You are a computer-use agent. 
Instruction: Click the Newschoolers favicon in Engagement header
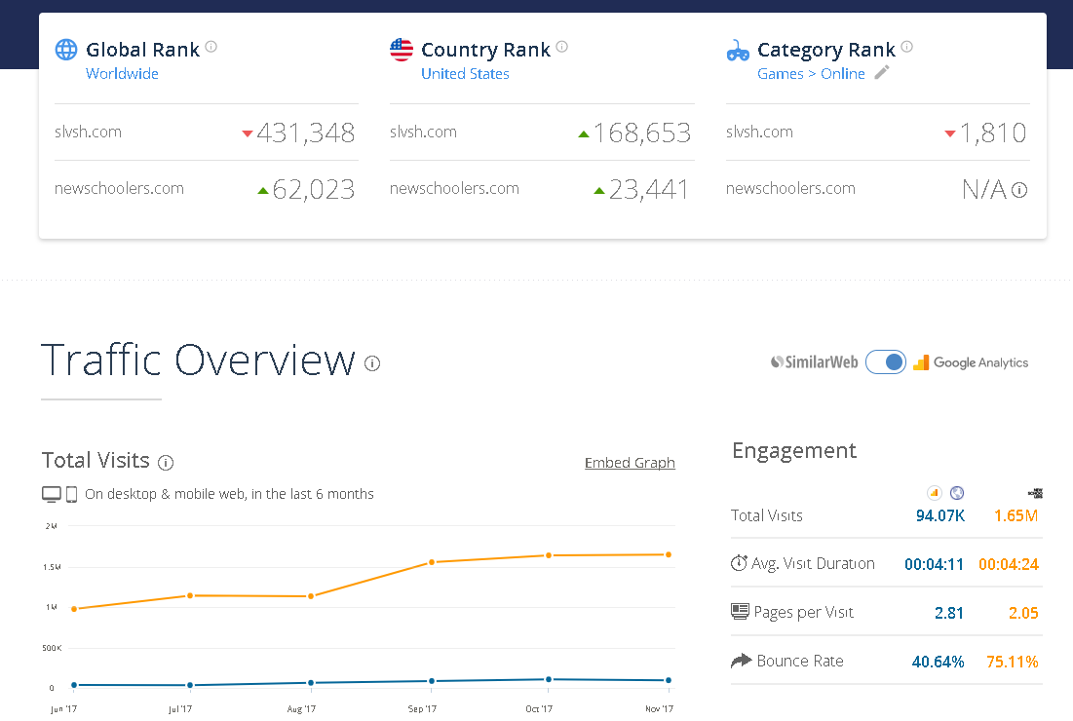click(x=1035, y=493)
